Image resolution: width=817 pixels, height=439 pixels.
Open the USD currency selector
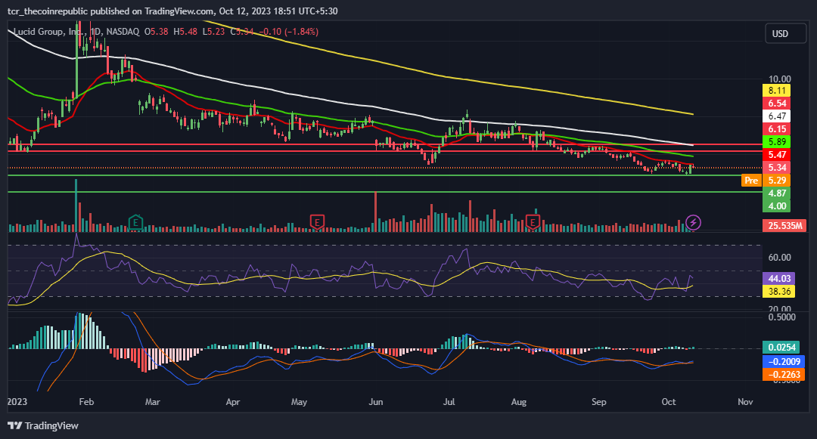pyautogui.click(x=785, y=34)
